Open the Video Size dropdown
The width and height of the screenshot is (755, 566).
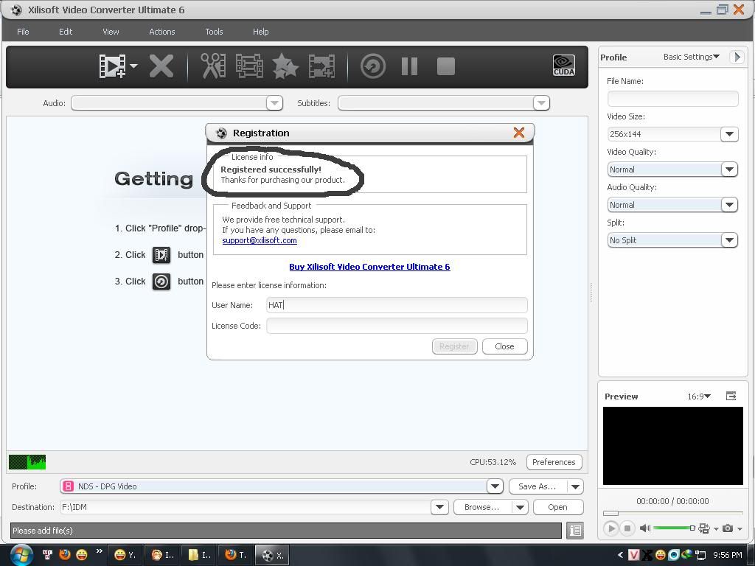pyautogui.click(x=729, y=134)
